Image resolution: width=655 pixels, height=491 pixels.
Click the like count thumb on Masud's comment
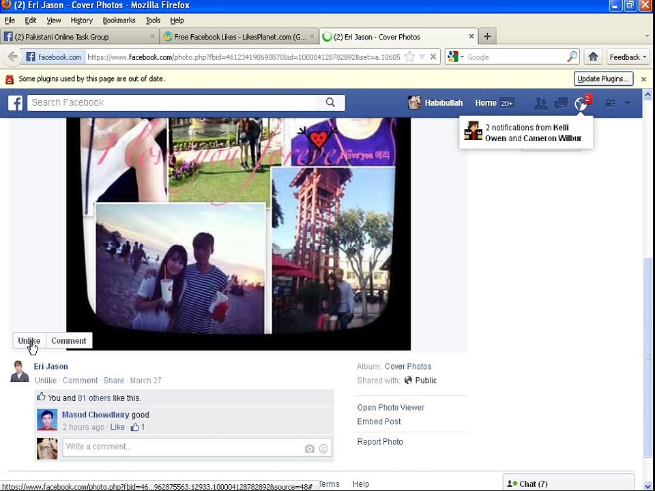coord(137,427)
